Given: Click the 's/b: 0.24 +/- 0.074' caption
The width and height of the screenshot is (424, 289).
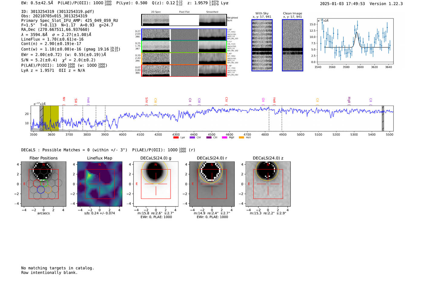Looking at the screenshot, I should tap(100, 213).
